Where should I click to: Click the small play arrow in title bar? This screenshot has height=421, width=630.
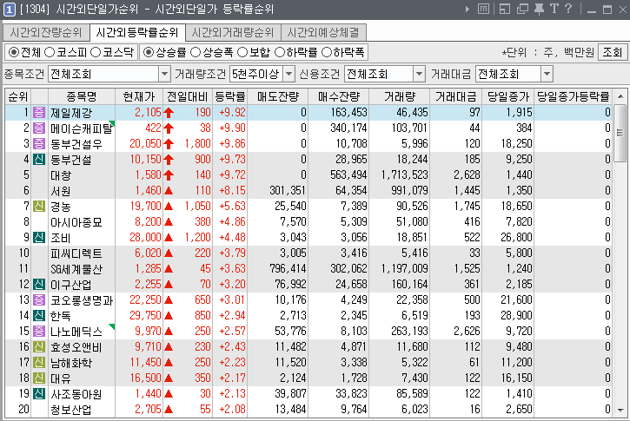[x=467, y=9]
